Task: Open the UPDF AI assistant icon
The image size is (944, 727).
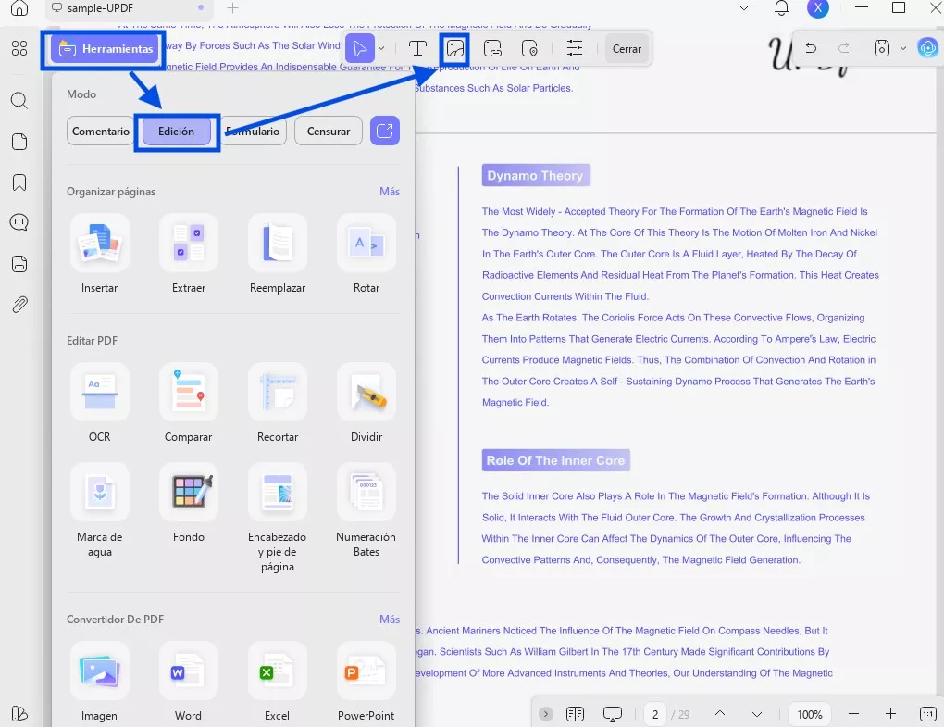Action: (x=927, y=48)
